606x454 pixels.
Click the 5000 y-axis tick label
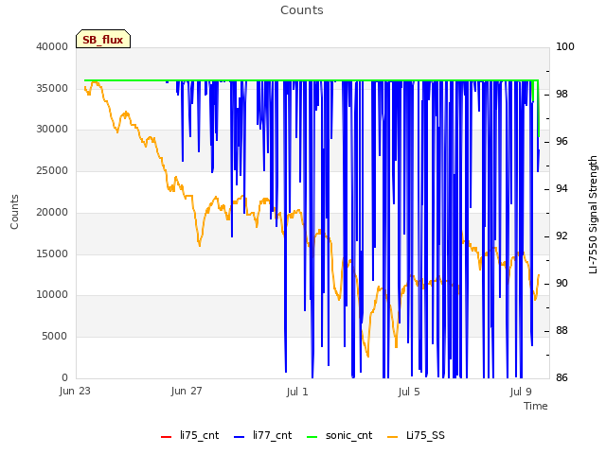click(55, 337)
